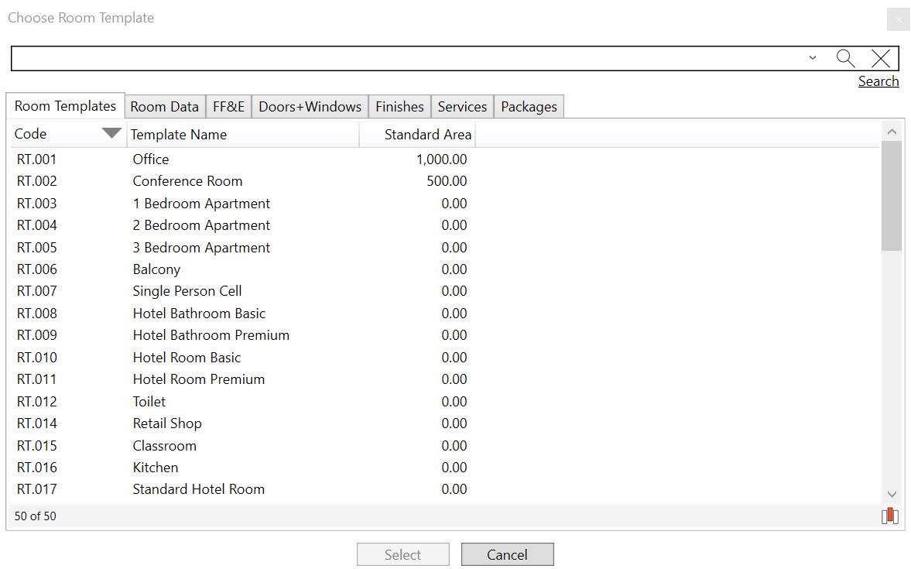Click the magnifying glass search icon

pos(845,58)
